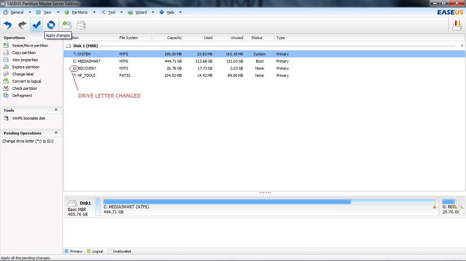Collapse the Disk 1 (MBR) group
Image resolution: width=466 pixels, height=261 pixels.
tap(462, 46)
